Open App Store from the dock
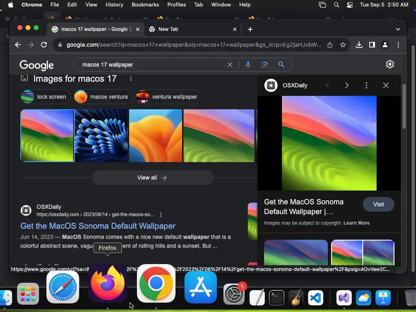 click(201, 287)
